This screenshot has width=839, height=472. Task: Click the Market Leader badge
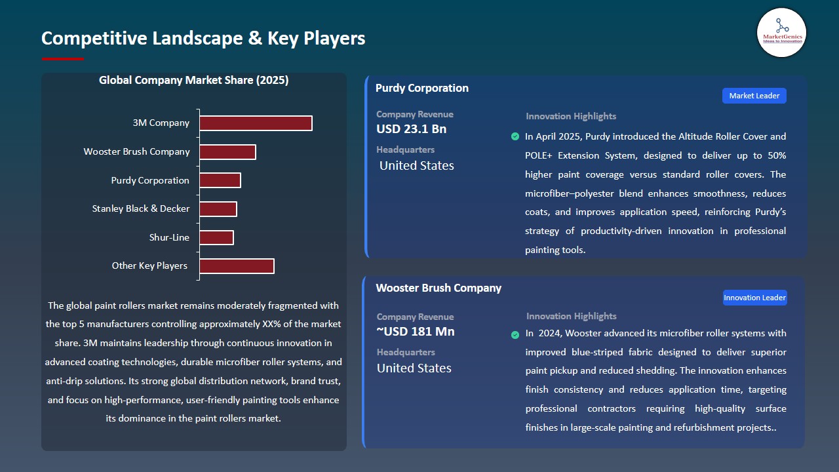pyautogui.click(x=754, y=96)
